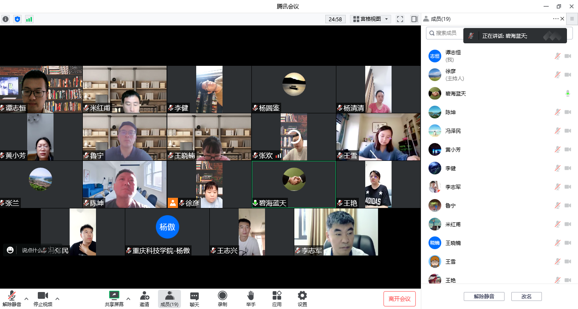Toggle camera icon for 冯泽民 in list
Screen dimensions: 578x309
[568, 131]
